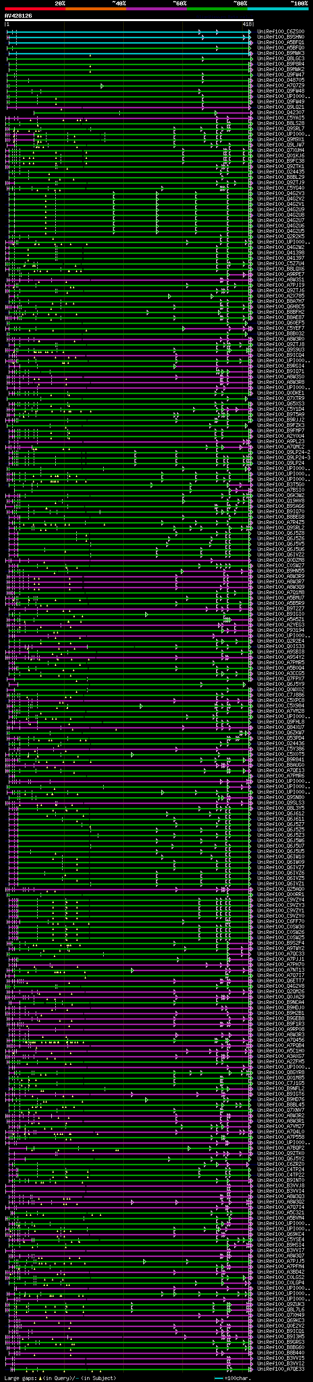The height and width of the screenshot is (1382, 313).
Task: Select the UniRef100_Q9SRL7 label
Action: click(x=281, y=129)
